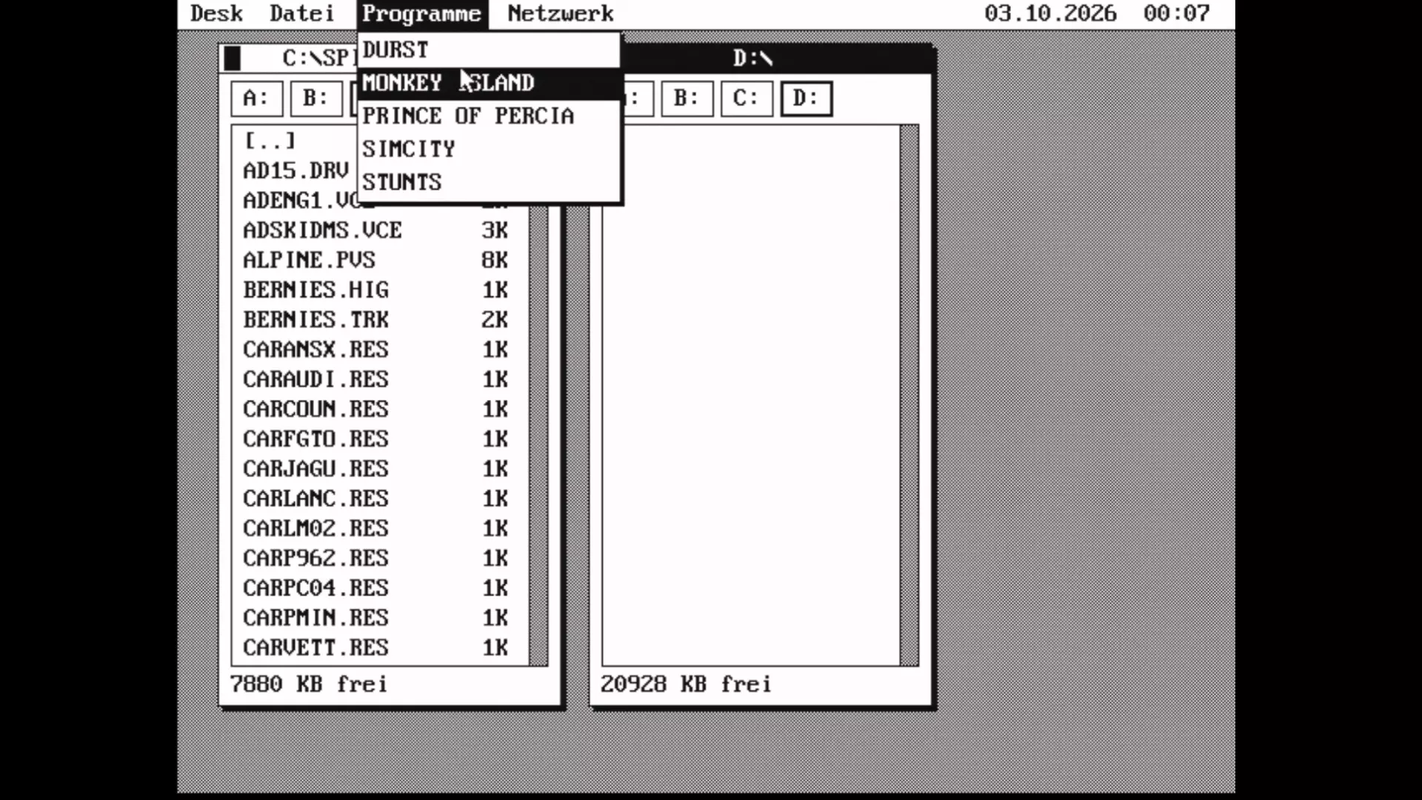The image size is (1422, 800).
Task: Select SIMCITY in the Programme menu
Action: click(x=489, y=149)
